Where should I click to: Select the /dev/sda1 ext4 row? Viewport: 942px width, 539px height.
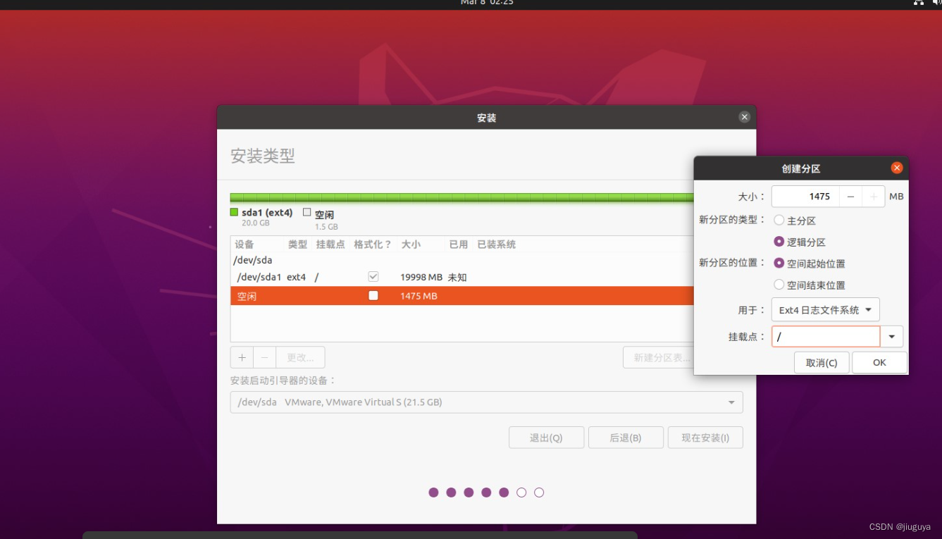coord(461,277)
